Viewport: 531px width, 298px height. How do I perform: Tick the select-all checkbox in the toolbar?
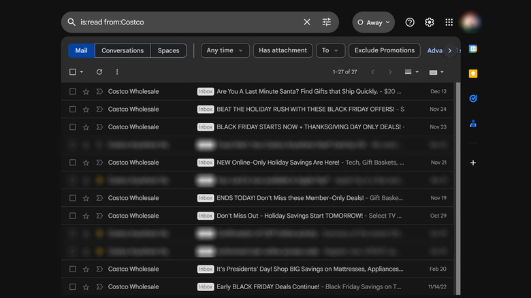coord(73,72)
